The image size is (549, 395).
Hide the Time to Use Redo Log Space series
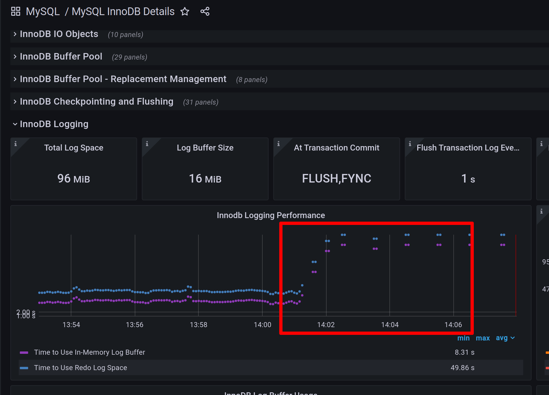click(x=80, y=367)
